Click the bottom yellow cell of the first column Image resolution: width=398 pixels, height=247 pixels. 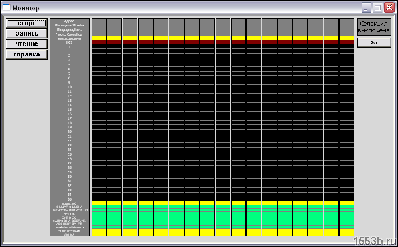pos(99,232)
